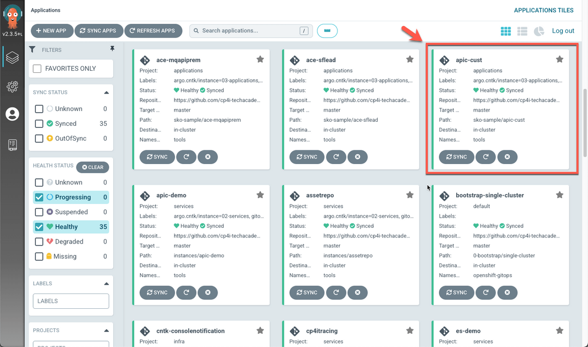
Task: Click refresh icon on the ace-mqapiprem tile
Action: [186, 157]
